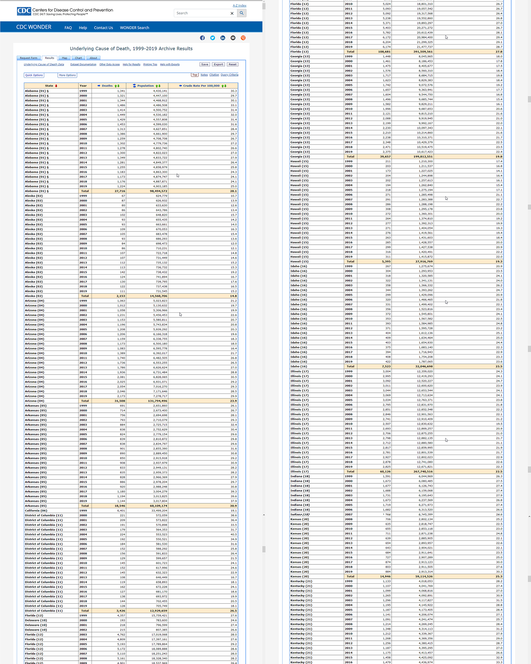531x664 pixels.
Task: Open the Map tab
Action: (64, 58)
